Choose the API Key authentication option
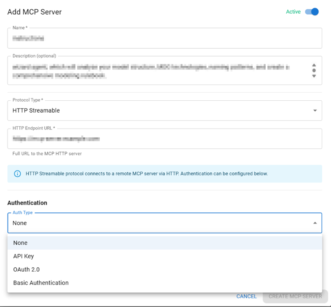 coord(24,256)
